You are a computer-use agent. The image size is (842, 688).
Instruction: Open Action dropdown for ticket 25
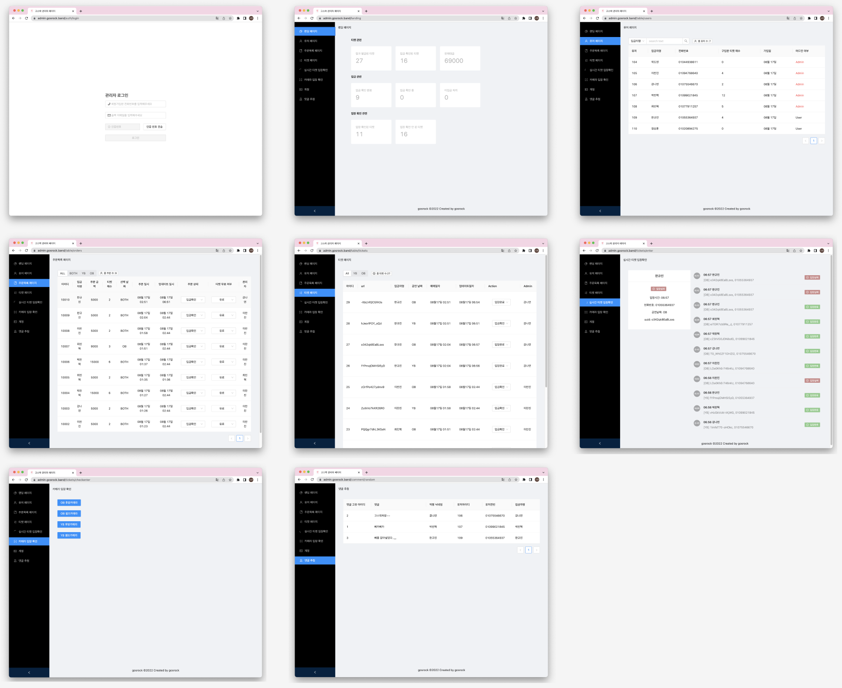tap(501, 387)
